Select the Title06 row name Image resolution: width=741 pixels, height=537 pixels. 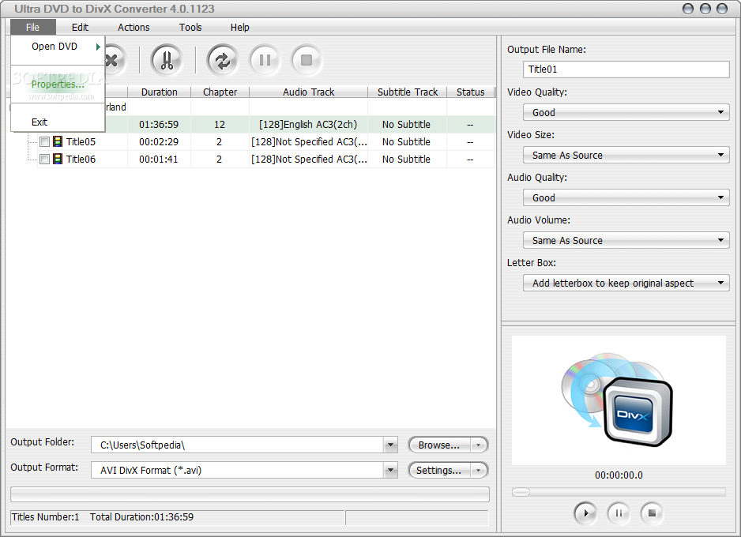[x=81, y=160]
